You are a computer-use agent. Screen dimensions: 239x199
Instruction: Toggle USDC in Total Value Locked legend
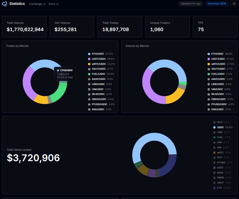(x=223, y=127)
